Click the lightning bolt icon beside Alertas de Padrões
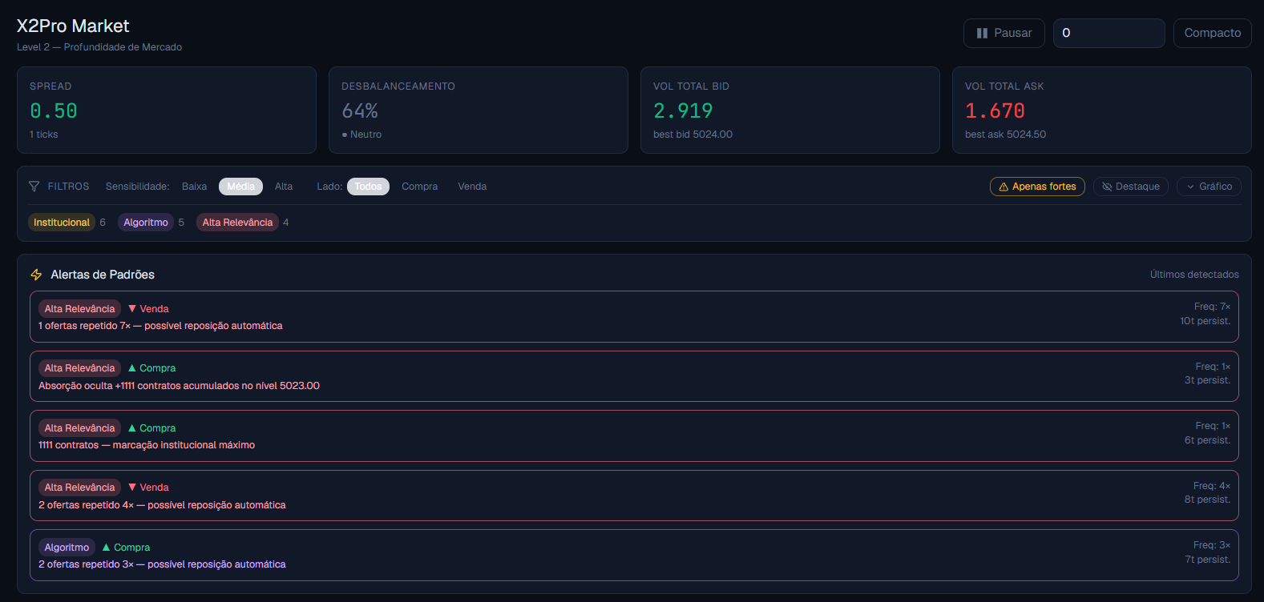Screen dimensions: 1264x602 (x=36, y=275)
